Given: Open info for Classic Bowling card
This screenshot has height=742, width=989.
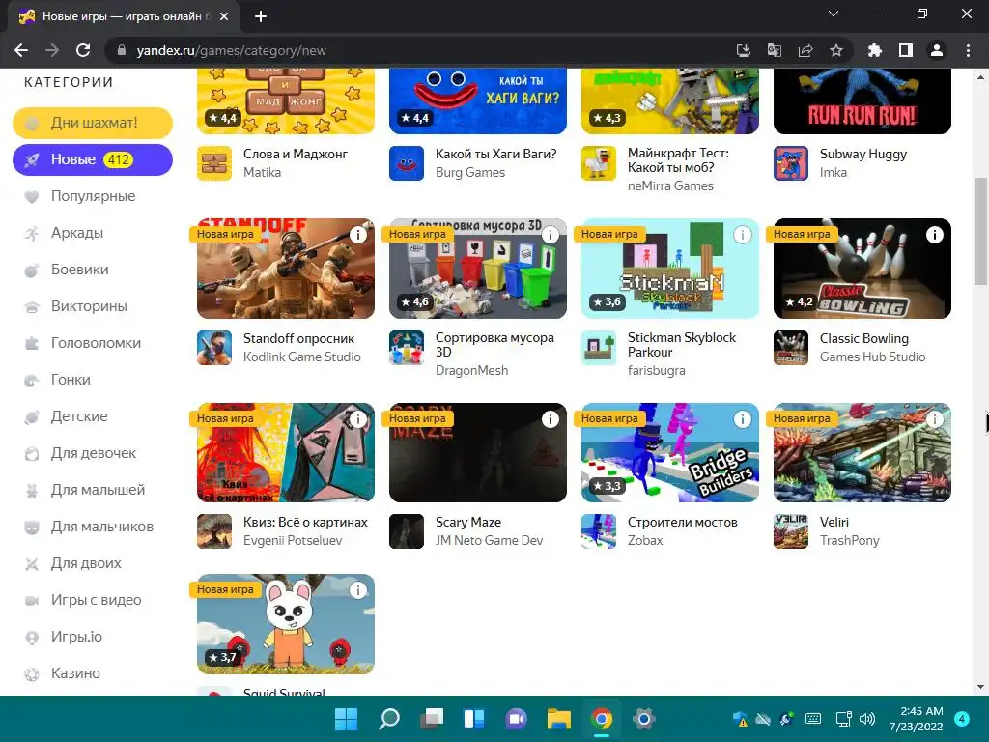Looking at the screenshot, I should [934, 235].
